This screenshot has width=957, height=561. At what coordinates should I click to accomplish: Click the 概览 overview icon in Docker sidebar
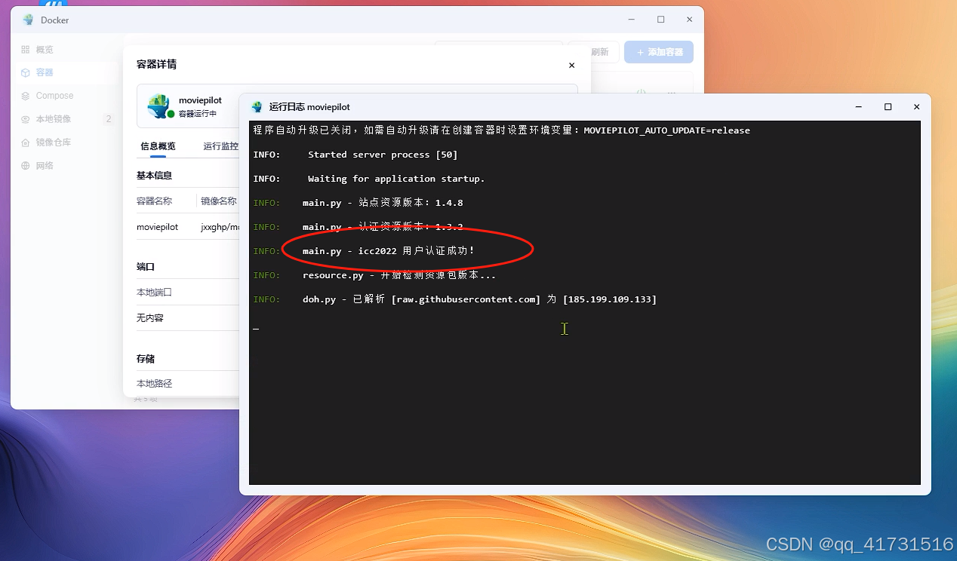(26, 50)
